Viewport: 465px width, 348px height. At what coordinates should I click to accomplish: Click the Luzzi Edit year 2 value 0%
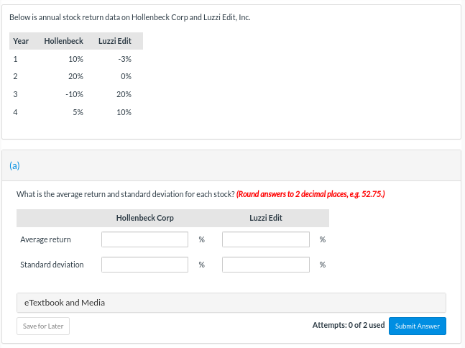click(x=126, y=76)
